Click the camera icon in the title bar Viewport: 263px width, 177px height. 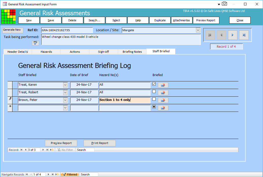pyautogui.click(x=224, y=4)
